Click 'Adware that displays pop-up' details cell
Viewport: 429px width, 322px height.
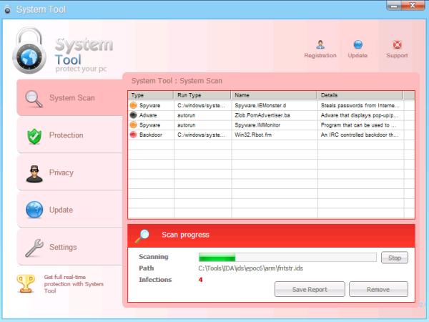point(360,115)
